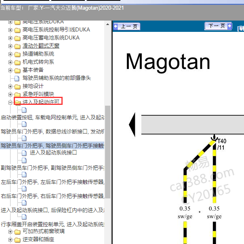Open 右后车门外把手 diagram entry

coord(53,196)
